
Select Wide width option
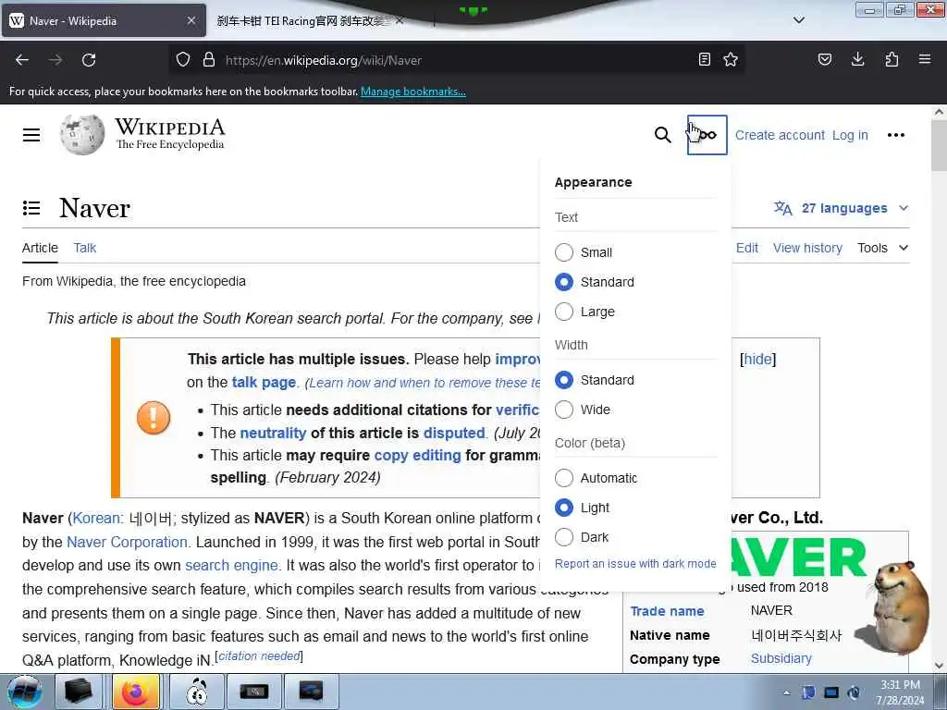(564, 410)
